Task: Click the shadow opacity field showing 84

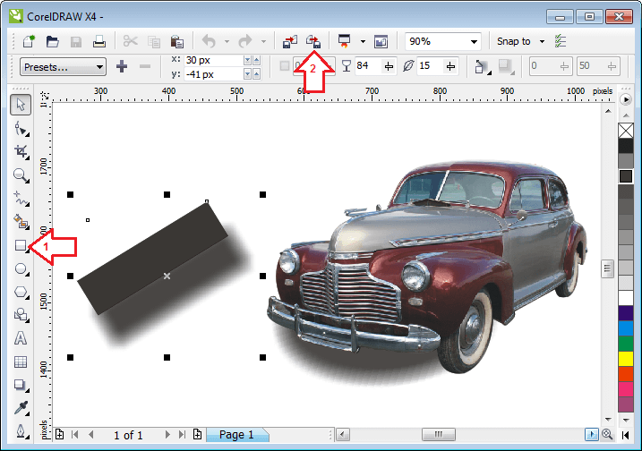Action: (367, 66)
